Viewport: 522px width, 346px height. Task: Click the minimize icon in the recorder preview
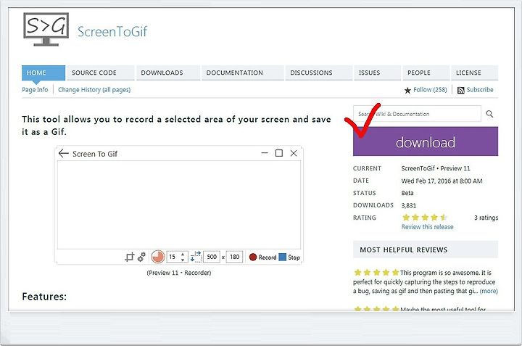[265, 153]
